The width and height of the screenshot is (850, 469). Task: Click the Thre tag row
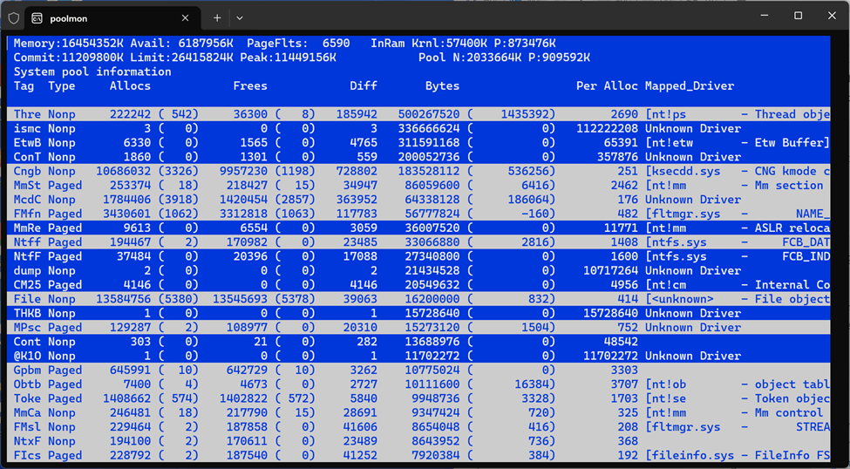[x=418, y=114]
